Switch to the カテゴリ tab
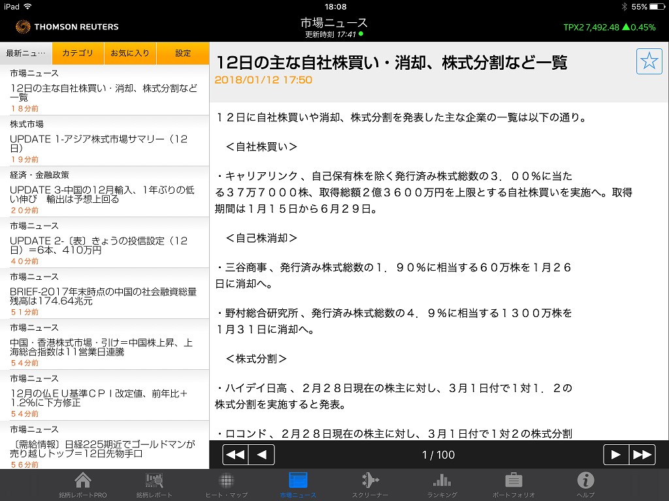The height and width of the screenshot is (501, 669). 78,53
